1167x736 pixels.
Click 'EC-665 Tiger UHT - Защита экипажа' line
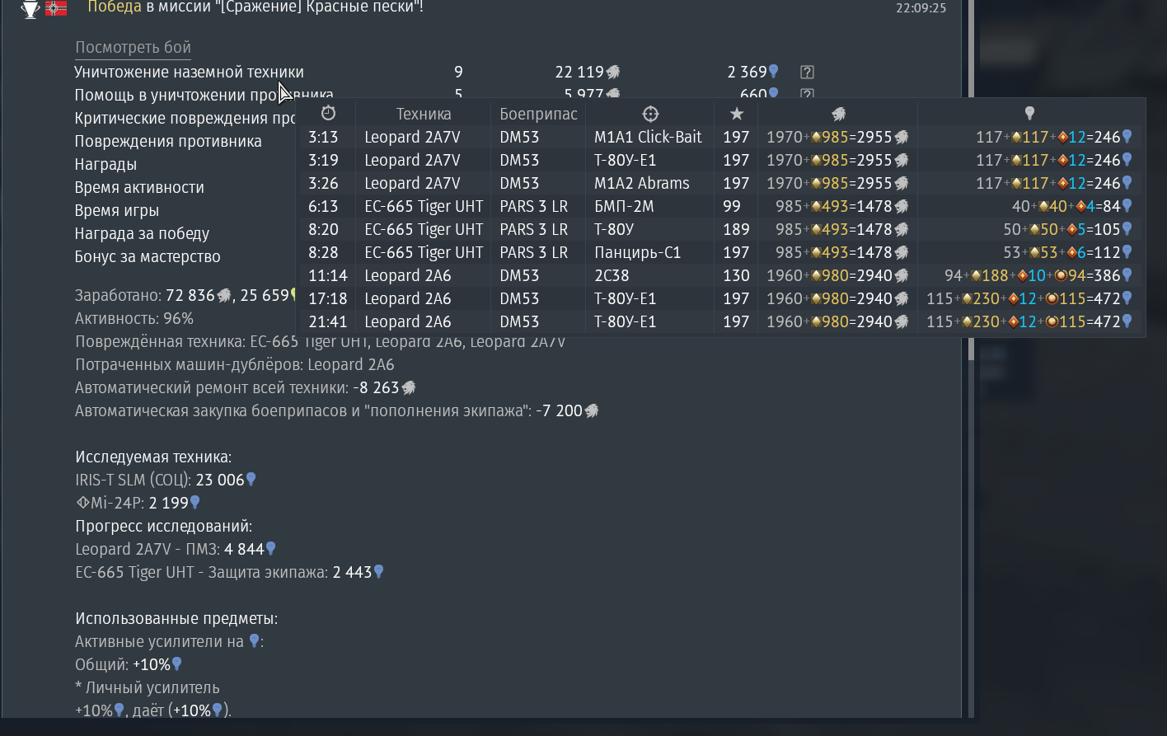[x=230, y=572]
